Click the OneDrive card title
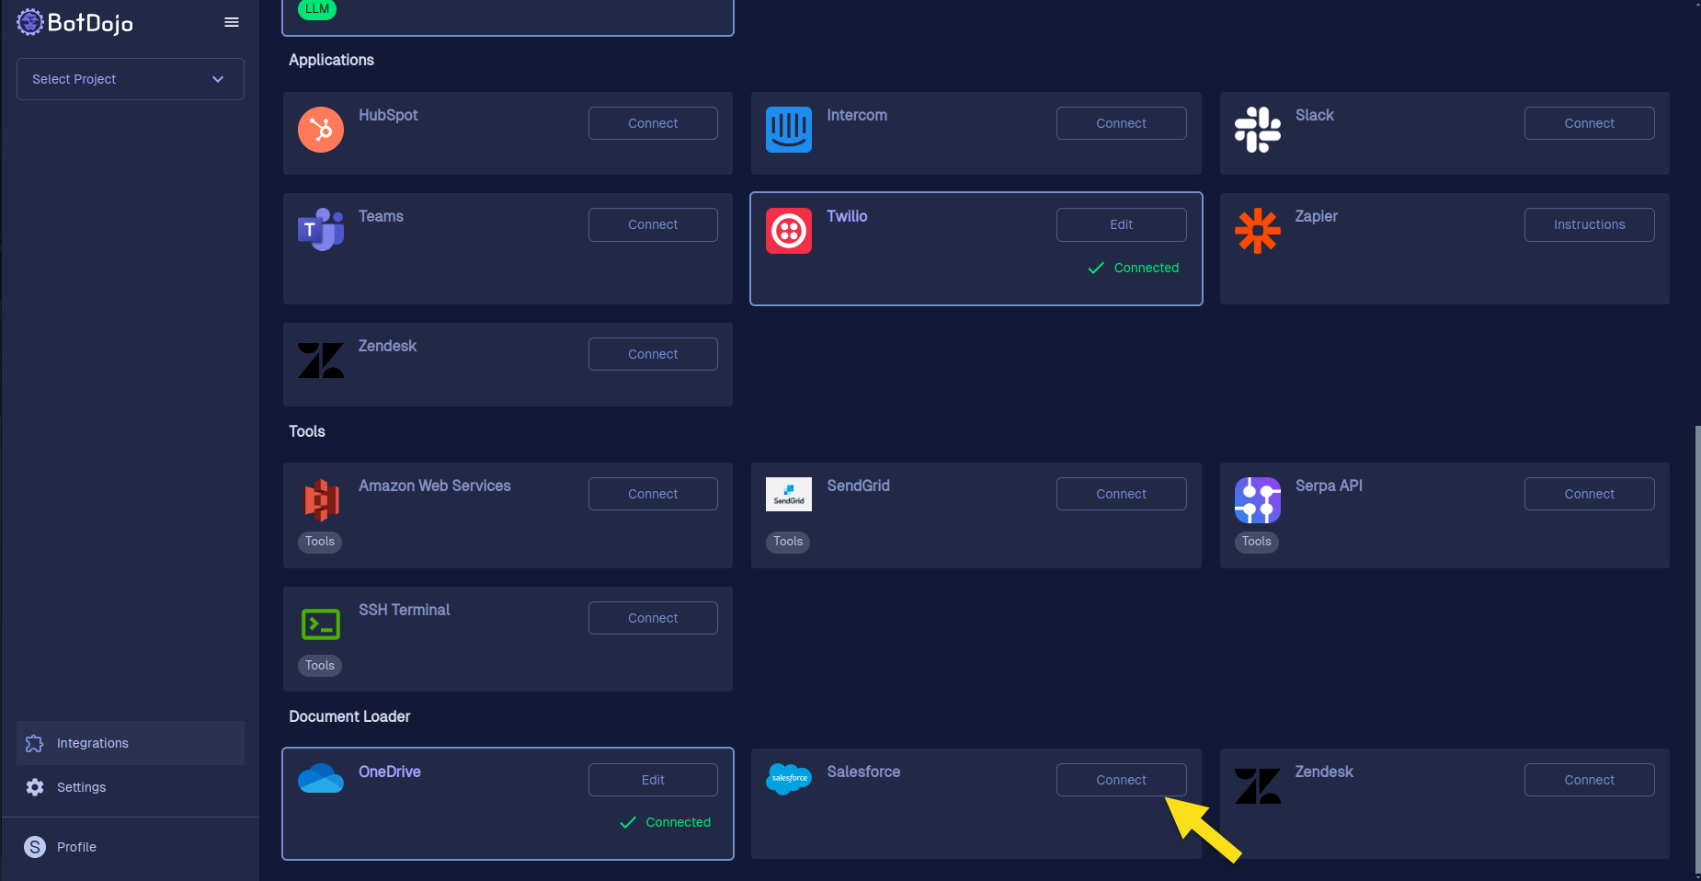Screen dimensions: 1701x881 coord(390,772)
